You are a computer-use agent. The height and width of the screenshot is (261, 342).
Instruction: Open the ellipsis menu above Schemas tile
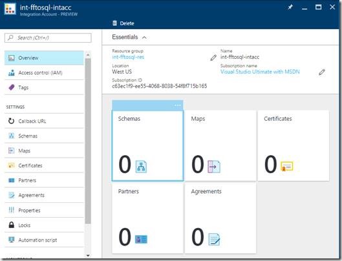point(178,105)
